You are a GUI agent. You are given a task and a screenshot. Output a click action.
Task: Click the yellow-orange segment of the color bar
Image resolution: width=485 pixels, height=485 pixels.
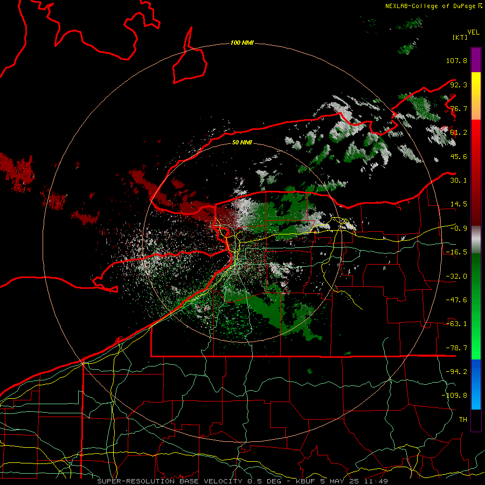476,96
